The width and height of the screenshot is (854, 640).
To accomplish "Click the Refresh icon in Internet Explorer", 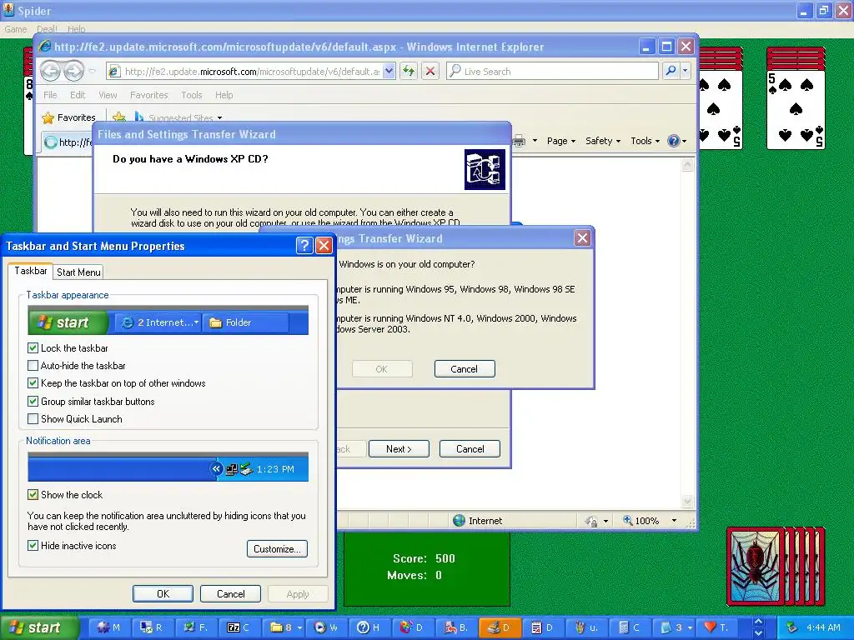I will pos(409,71).
